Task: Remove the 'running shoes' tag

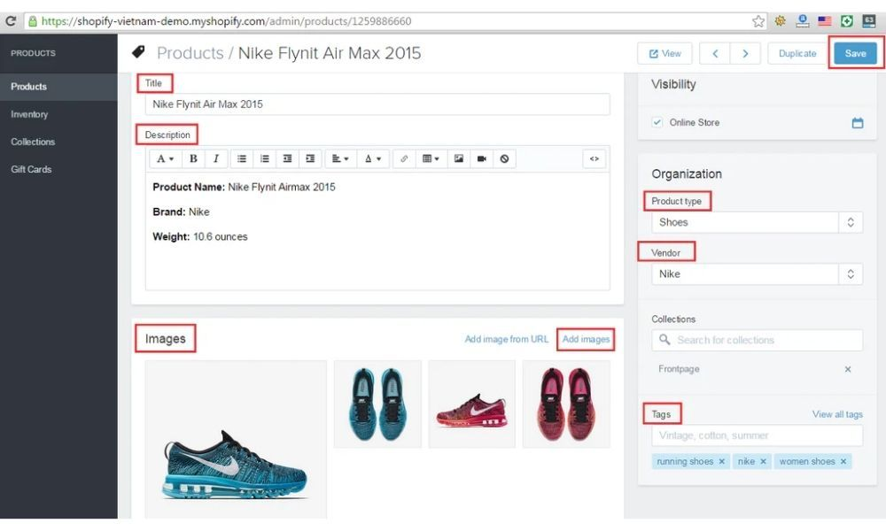Action: tap(722, 462)
